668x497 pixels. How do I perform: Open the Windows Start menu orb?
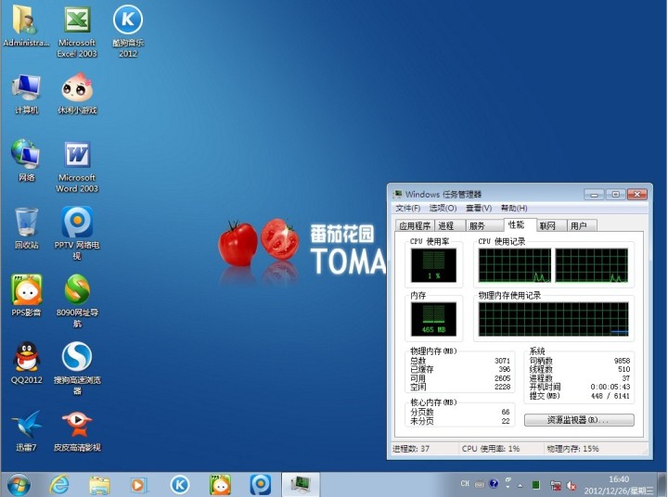[x=18, y=483]
